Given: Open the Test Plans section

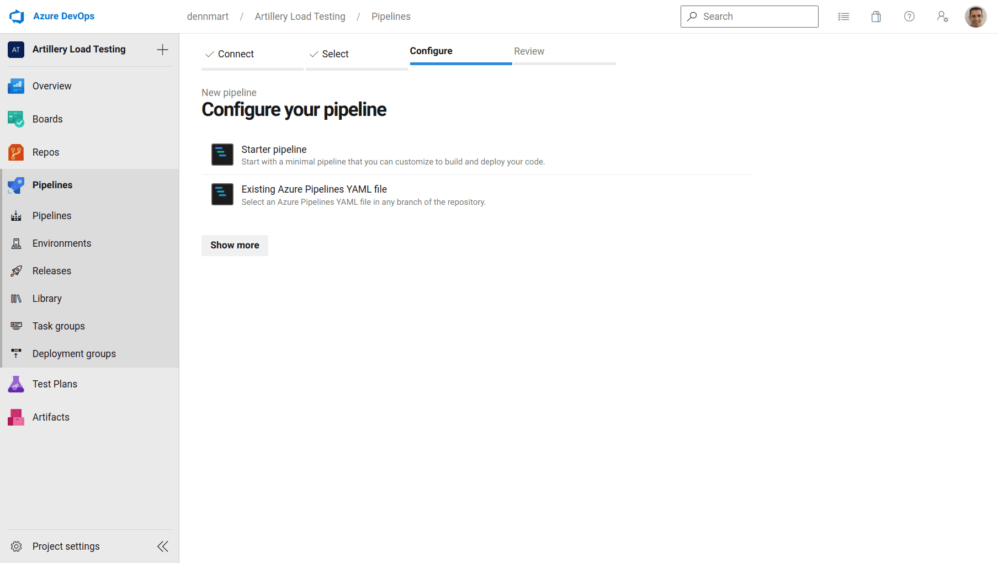Looking at the screenshot, I should tap(55, 384).
